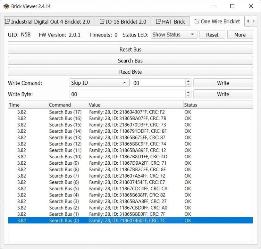Click value ID: 11867CBD0FF, CRC: A0

click(x=140, y=207)
